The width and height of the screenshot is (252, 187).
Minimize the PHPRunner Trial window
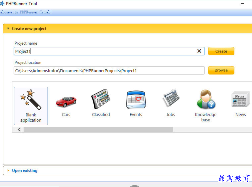(242, 4)
